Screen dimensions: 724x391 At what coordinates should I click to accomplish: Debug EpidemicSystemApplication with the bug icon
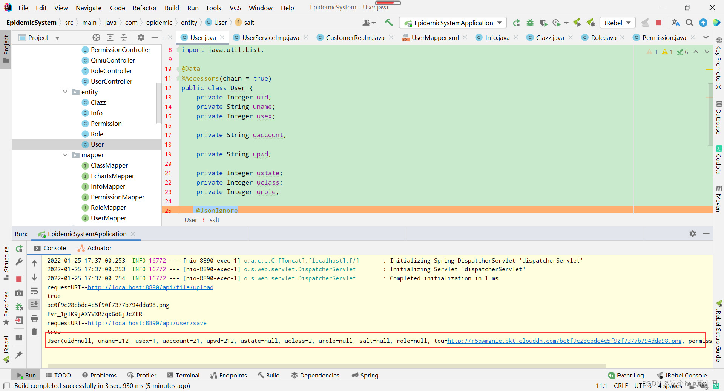tap(530, 23)
